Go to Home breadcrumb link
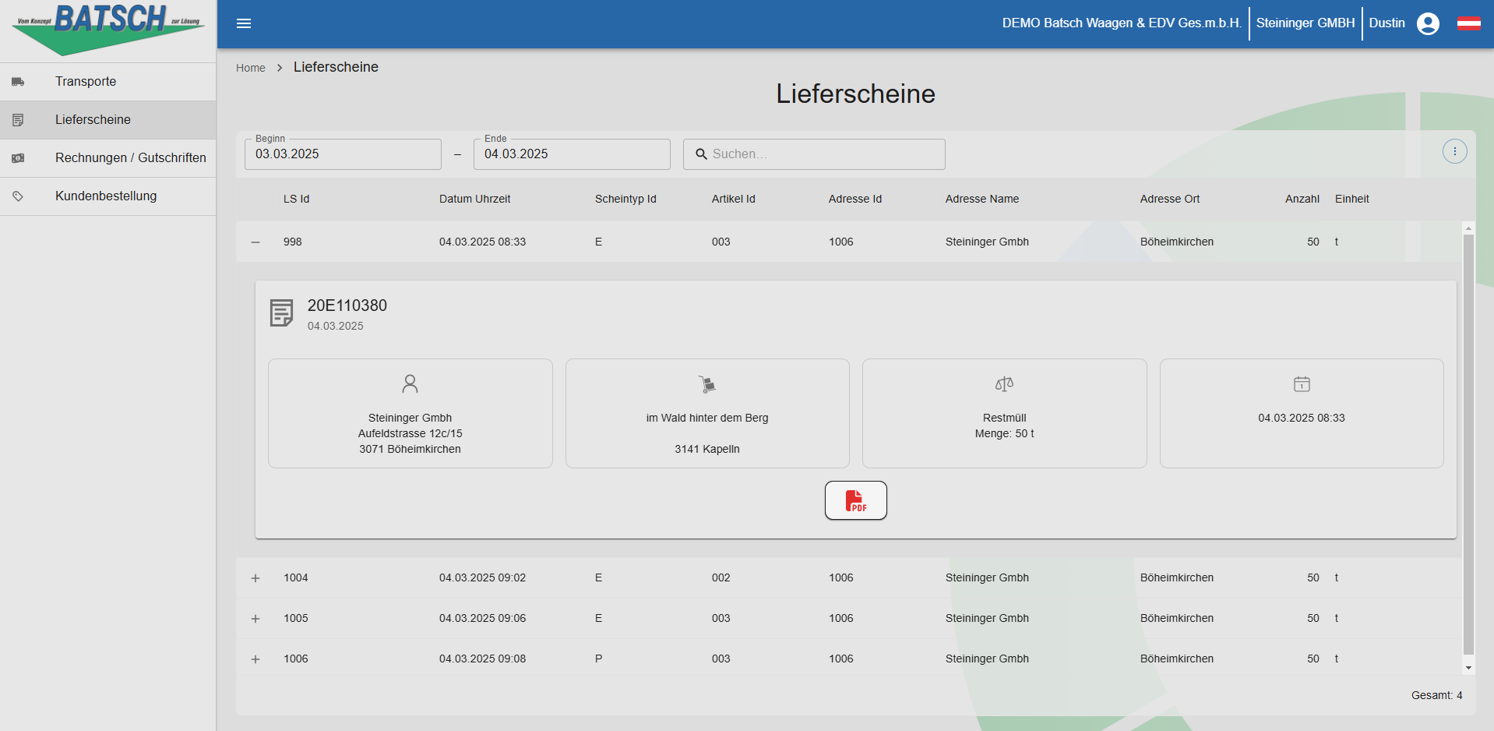Viewport: 1494px width, 731px height. coord(251,68)
